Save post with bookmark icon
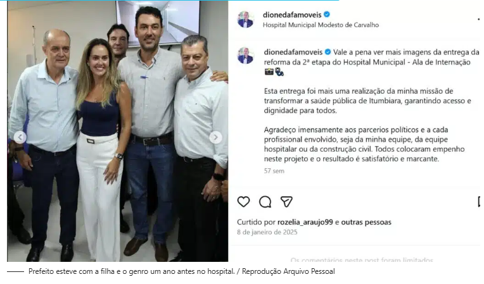 pyautogui.click(x=480, y=202)
